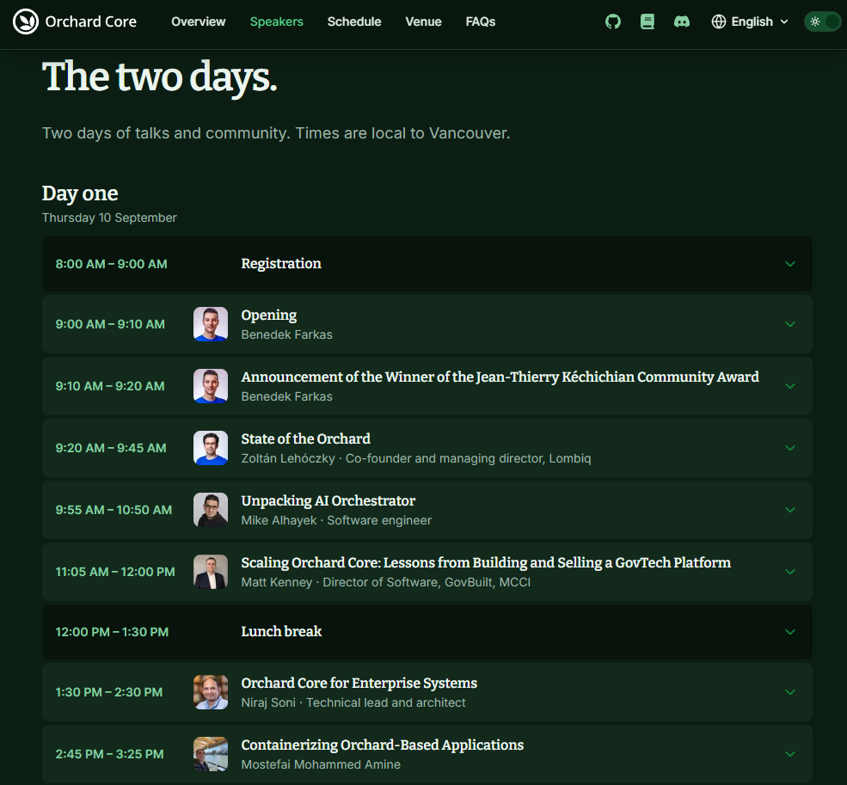
Task: Open the Venue page link
Action: [x=423, y=21]
